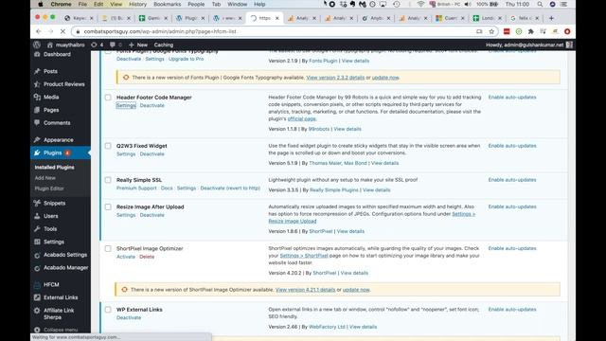This screenshot has height=341, width=606.
Task: Open Really Simple SSL Premium Support link
Action: 136,188
